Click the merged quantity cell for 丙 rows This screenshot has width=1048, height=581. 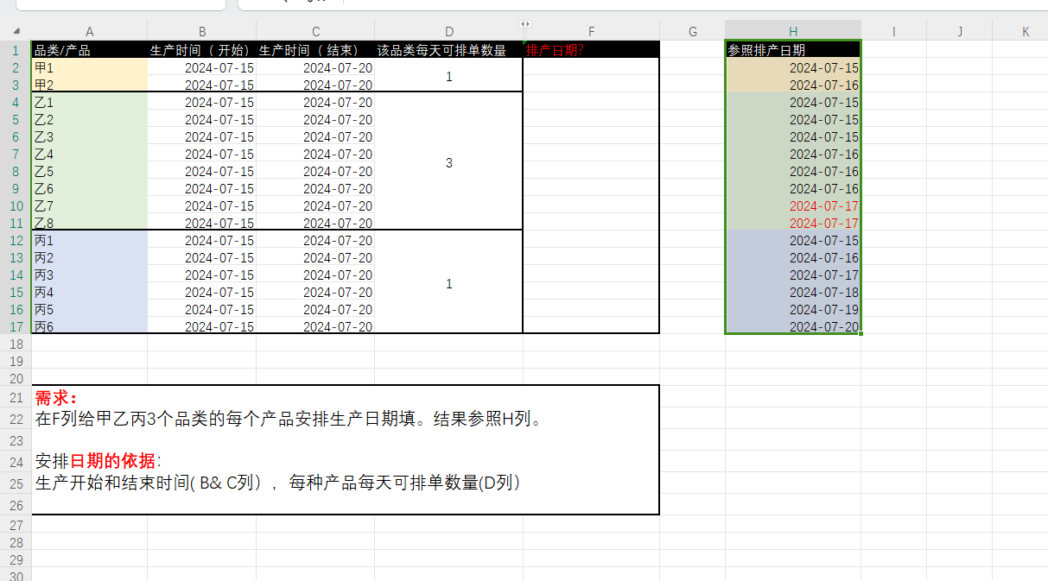448,282
